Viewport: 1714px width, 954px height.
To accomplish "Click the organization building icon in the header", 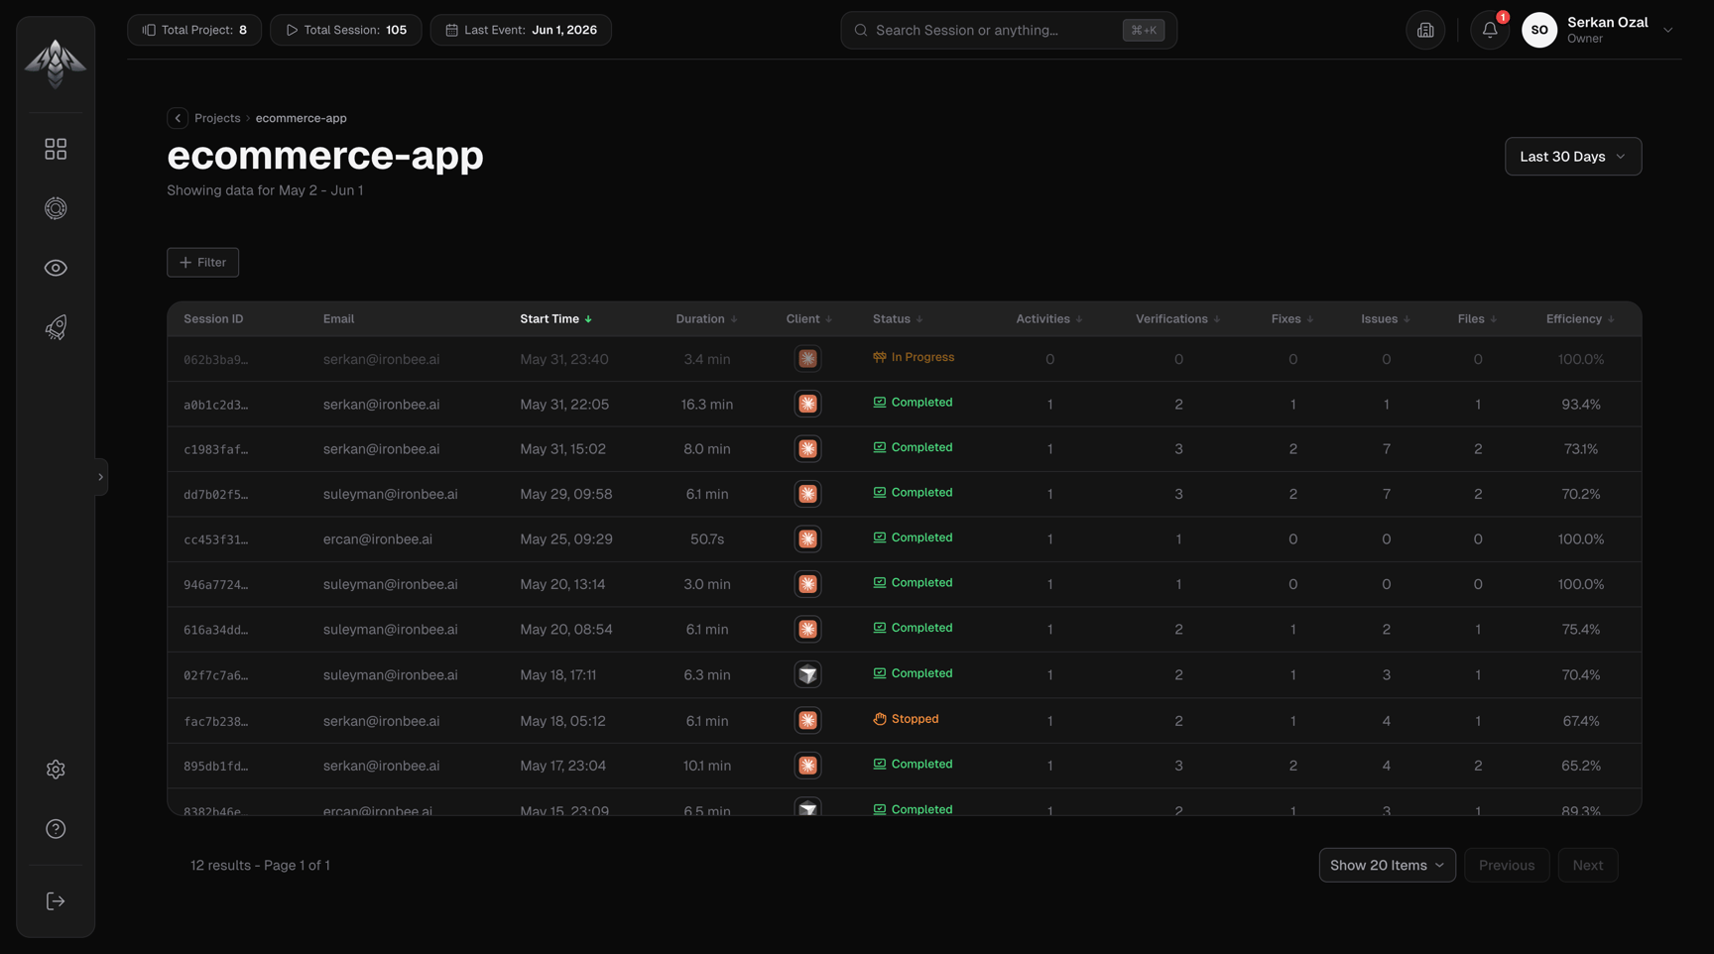I will tap(1425, 31).
